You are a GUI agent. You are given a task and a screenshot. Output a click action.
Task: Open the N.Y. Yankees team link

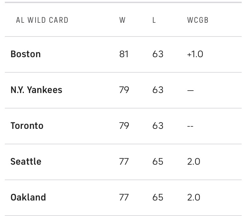coord(36,90)
